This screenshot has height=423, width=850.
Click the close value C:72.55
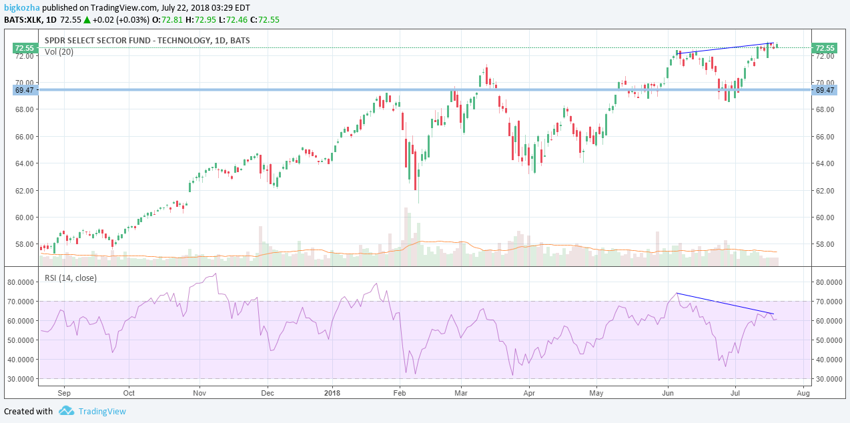(265, 20)
